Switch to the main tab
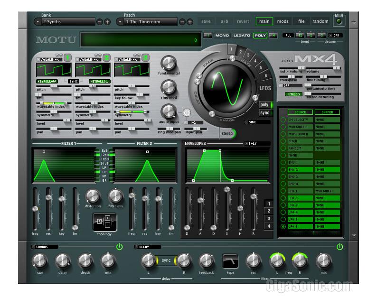The height and width of the screenshot is (296, 377). click(264, 21)
